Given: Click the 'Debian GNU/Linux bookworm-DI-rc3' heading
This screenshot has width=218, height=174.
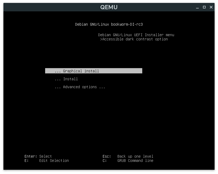Looking at the screenshot, I should tap(109, 24).
